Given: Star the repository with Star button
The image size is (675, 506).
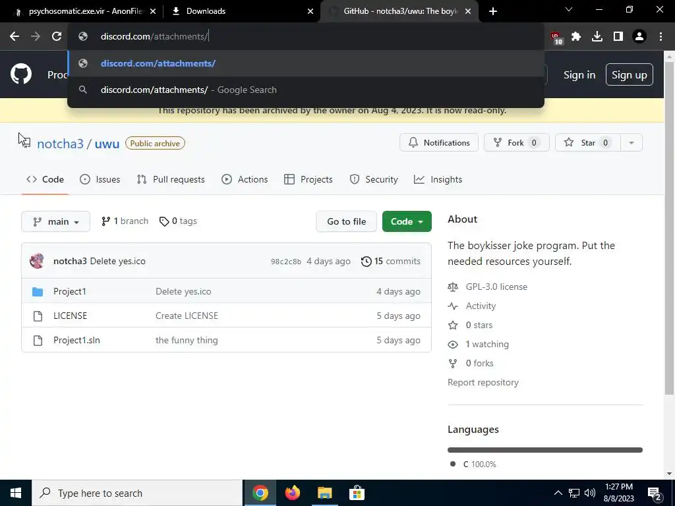Looking at the screenshot, I should coord(587,143).
